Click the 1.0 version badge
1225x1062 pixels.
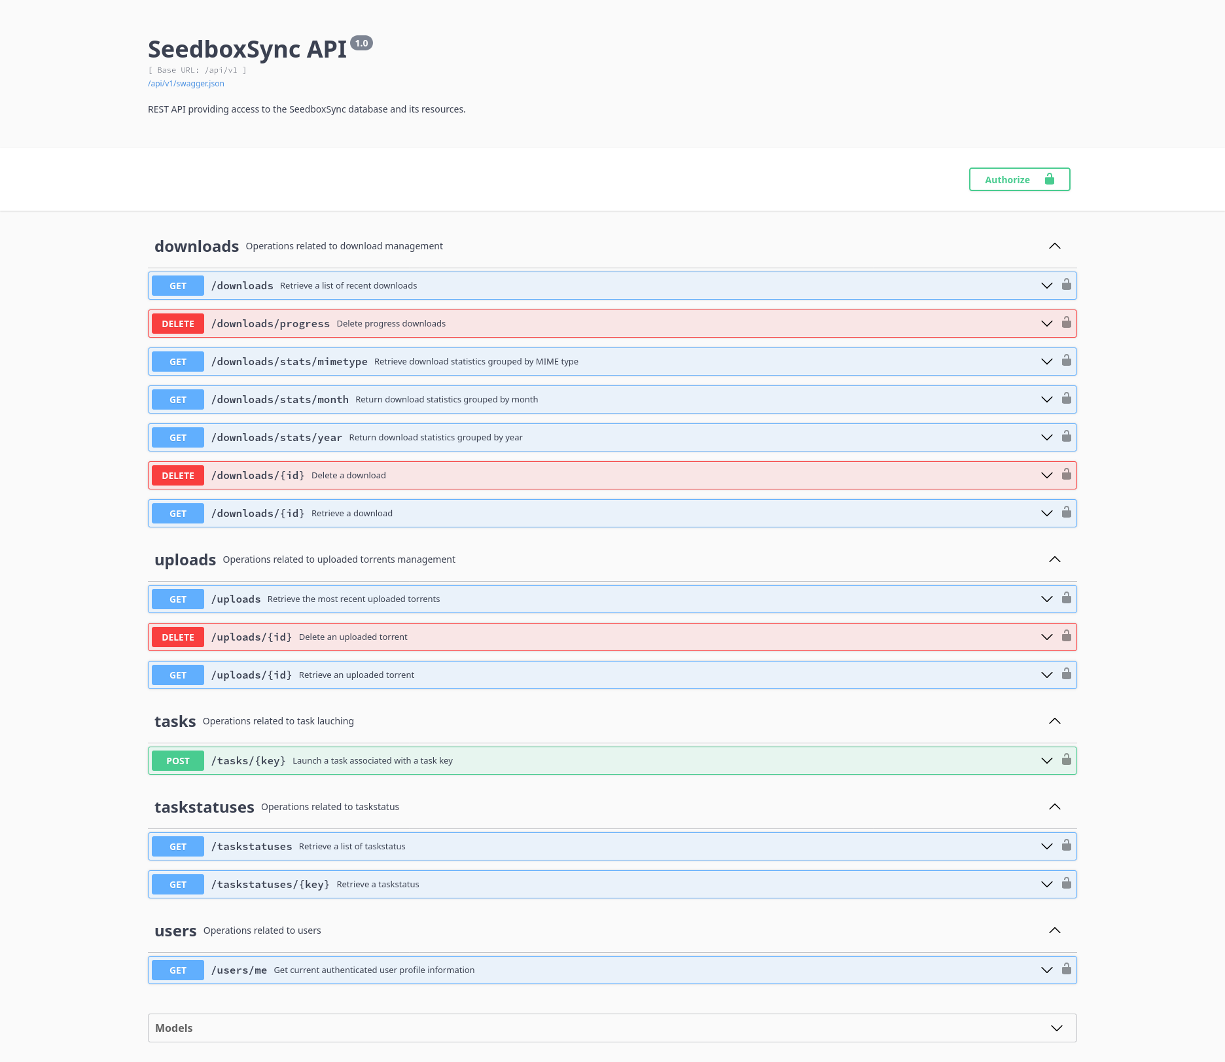[361, 43]
